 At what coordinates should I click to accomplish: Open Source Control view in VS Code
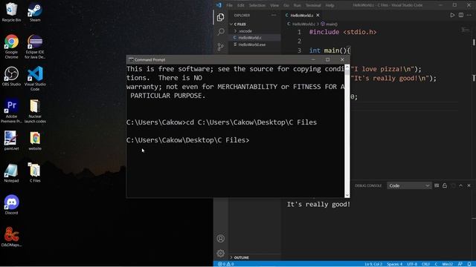pyautogui.click(x=221, y=47)
